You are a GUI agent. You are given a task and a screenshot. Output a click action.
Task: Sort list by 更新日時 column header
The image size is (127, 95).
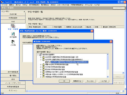pos(116,27)
